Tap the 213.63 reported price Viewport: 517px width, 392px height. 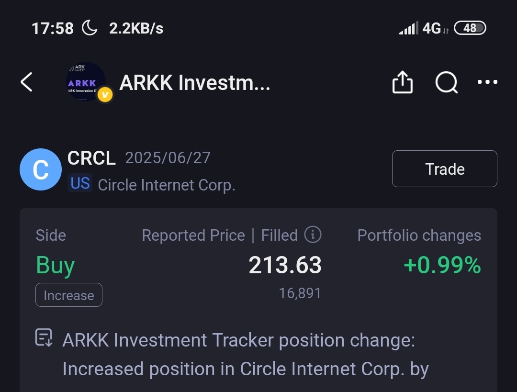285,265
